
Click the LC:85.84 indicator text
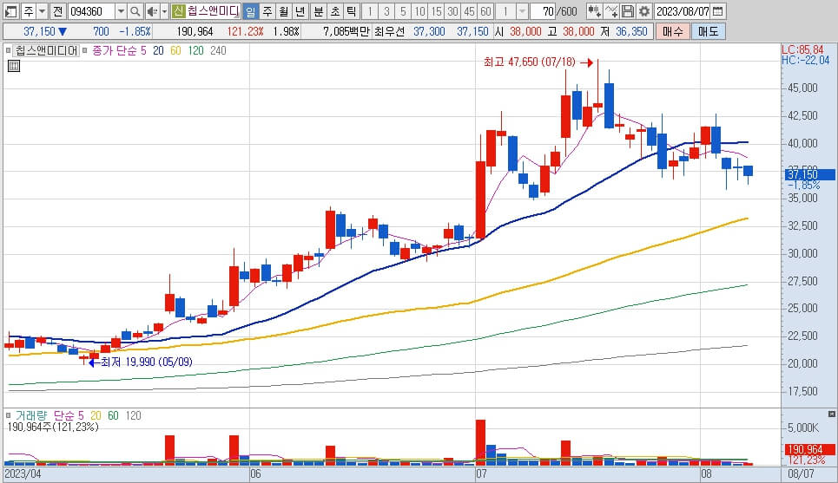[x=802, y=50]
